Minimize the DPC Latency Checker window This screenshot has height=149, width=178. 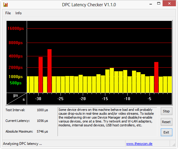pos(151,4)
